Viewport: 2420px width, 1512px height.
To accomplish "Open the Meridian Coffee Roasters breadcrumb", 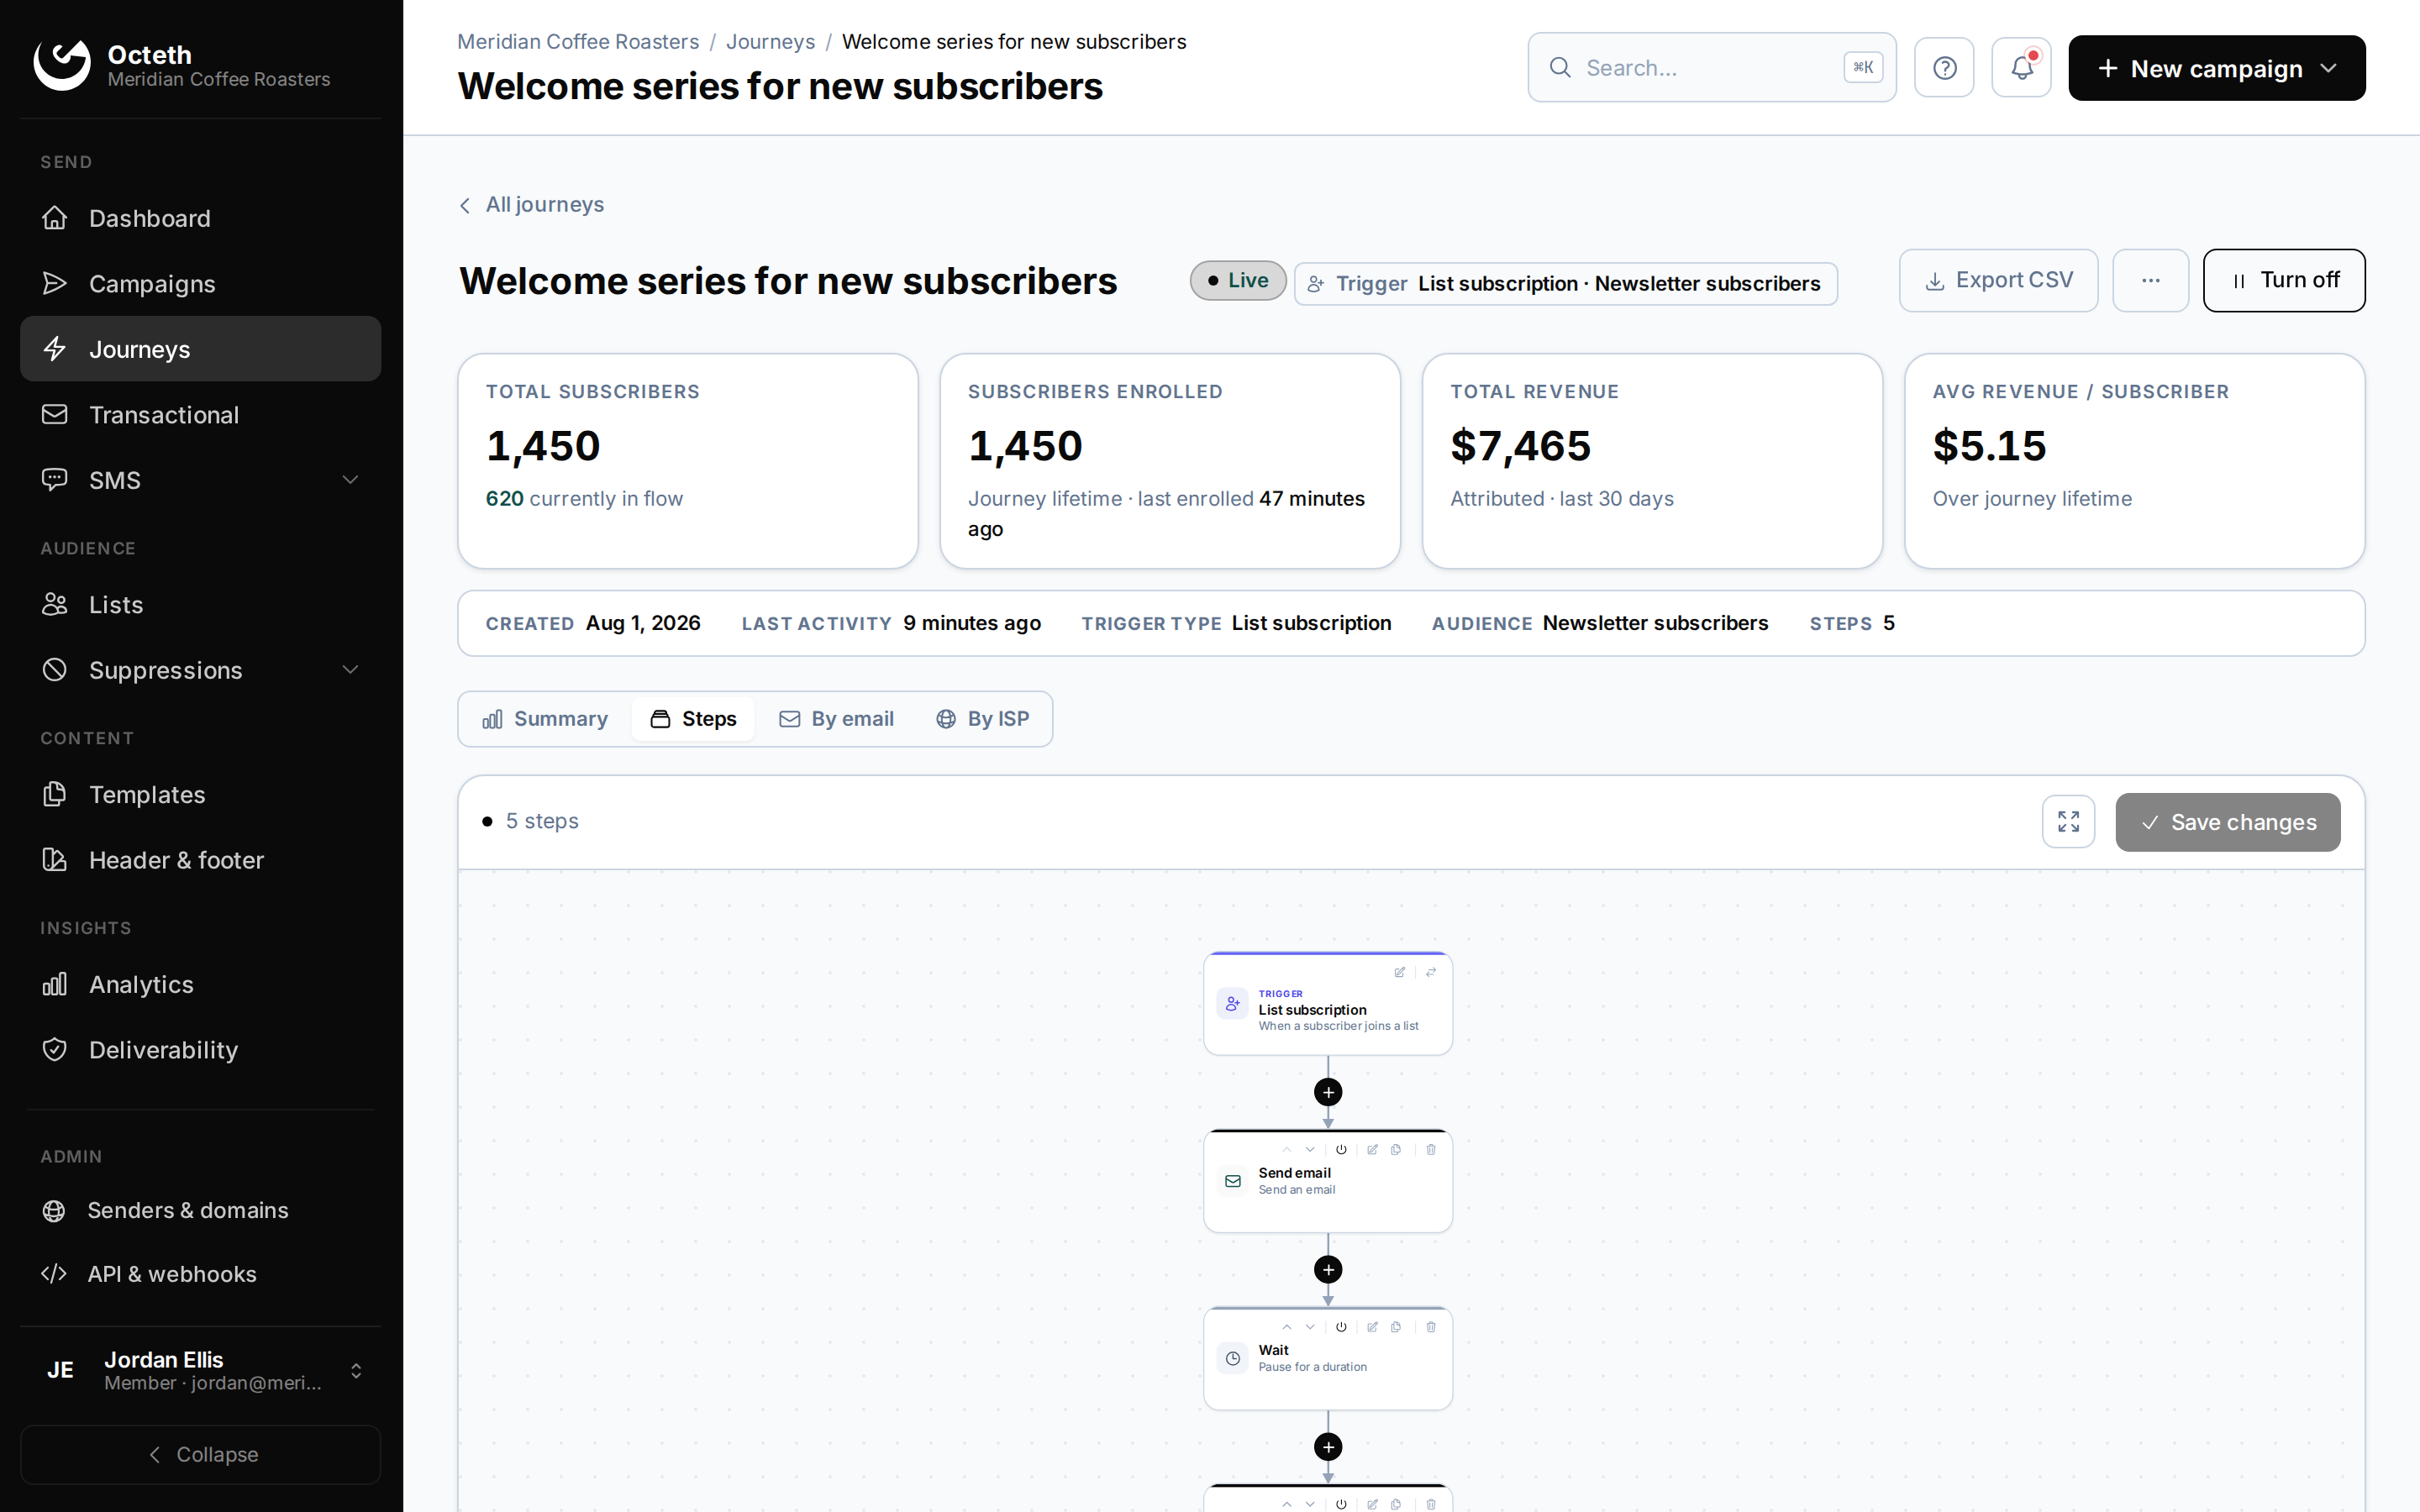I will 578,42.
